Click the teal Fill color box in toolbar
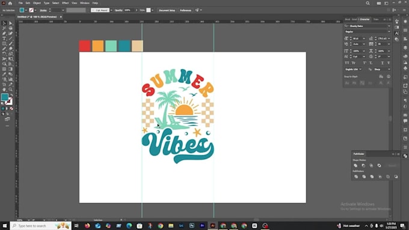 (x=5, y=97)
